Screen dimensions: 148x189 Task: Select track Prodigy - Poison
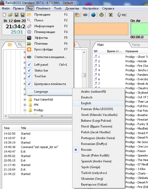(136, 151)
